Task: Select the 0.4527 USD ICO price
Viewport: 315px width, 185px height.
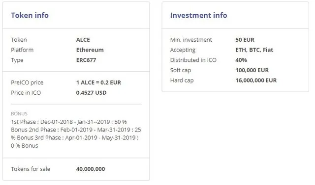Action: (91, 93)
